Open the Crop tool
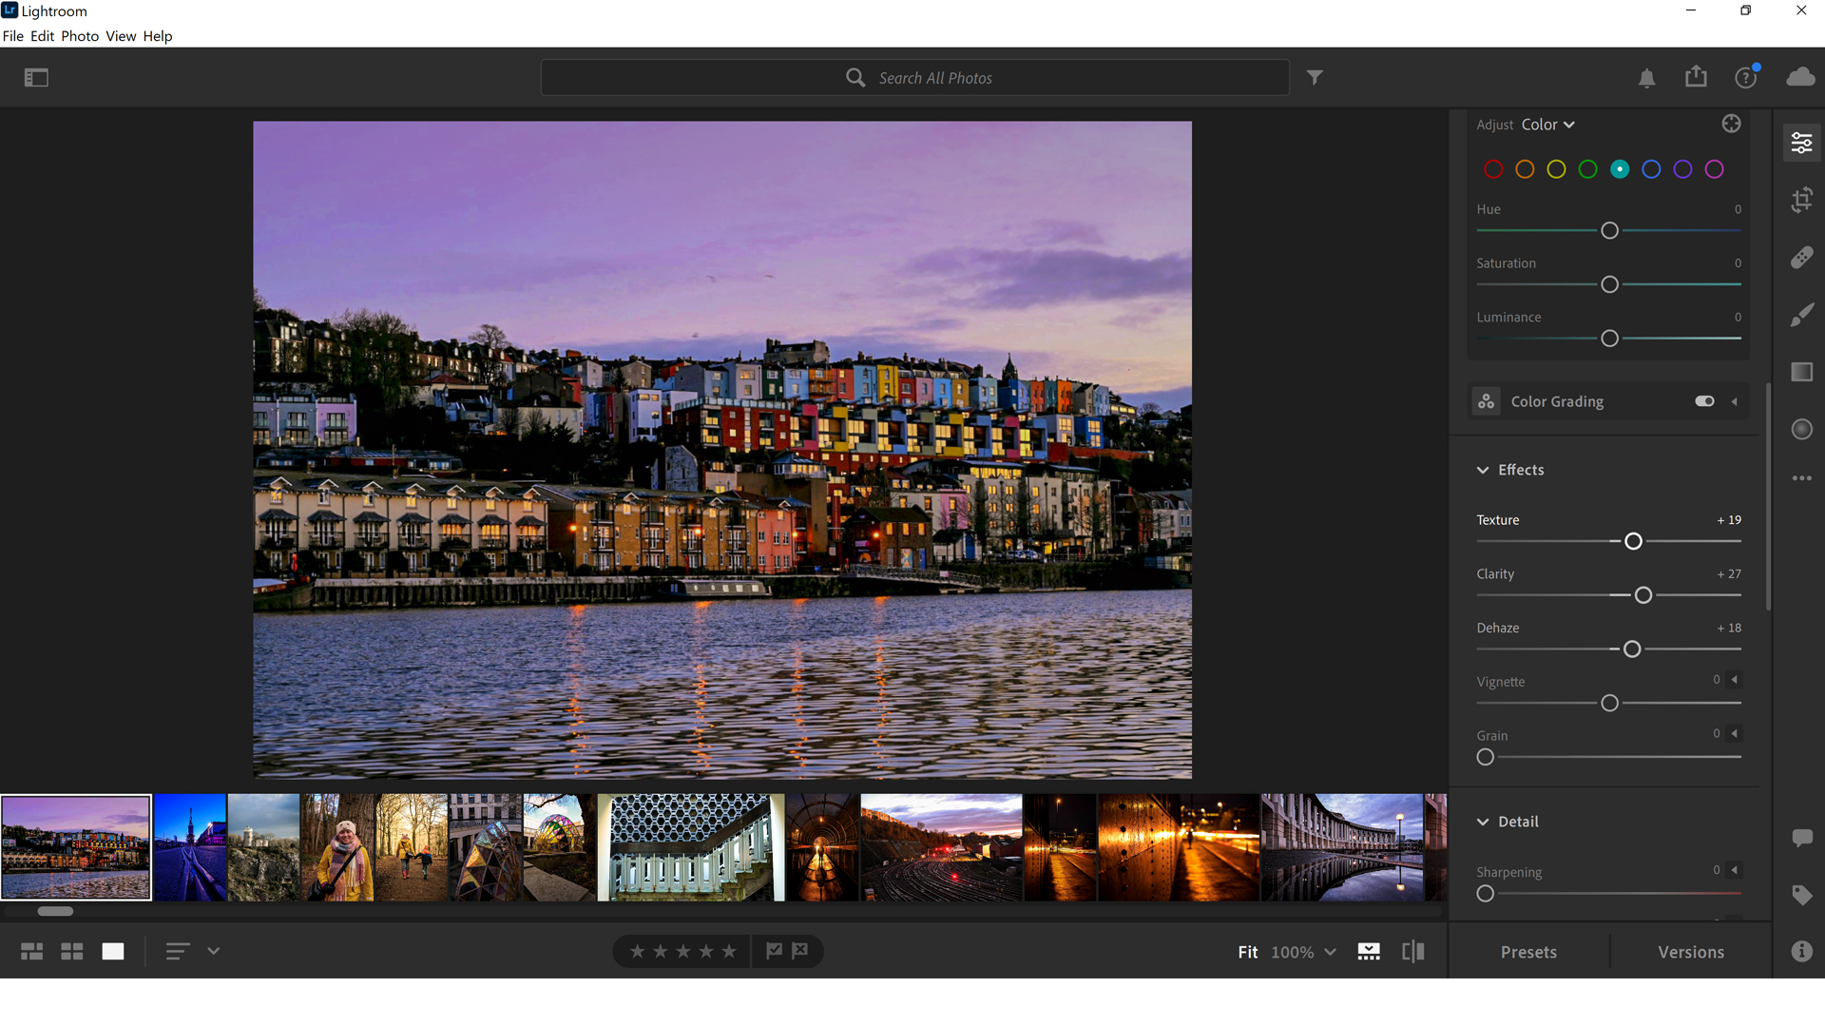The width and height of the screenshot is (1825, 1027). (1802, 200)
